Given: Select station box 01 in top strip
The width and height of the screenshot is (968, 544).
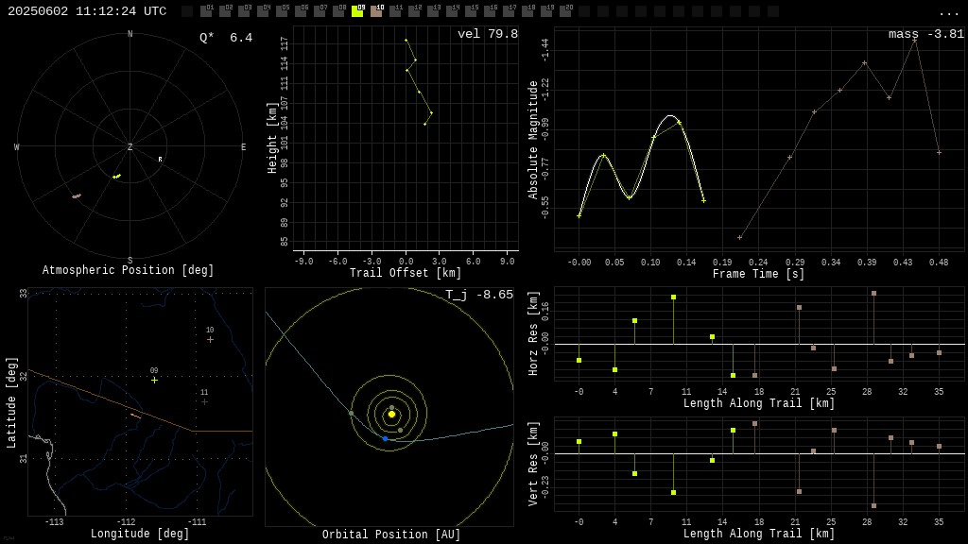Looking at the screenshot, I should [206, 11].
